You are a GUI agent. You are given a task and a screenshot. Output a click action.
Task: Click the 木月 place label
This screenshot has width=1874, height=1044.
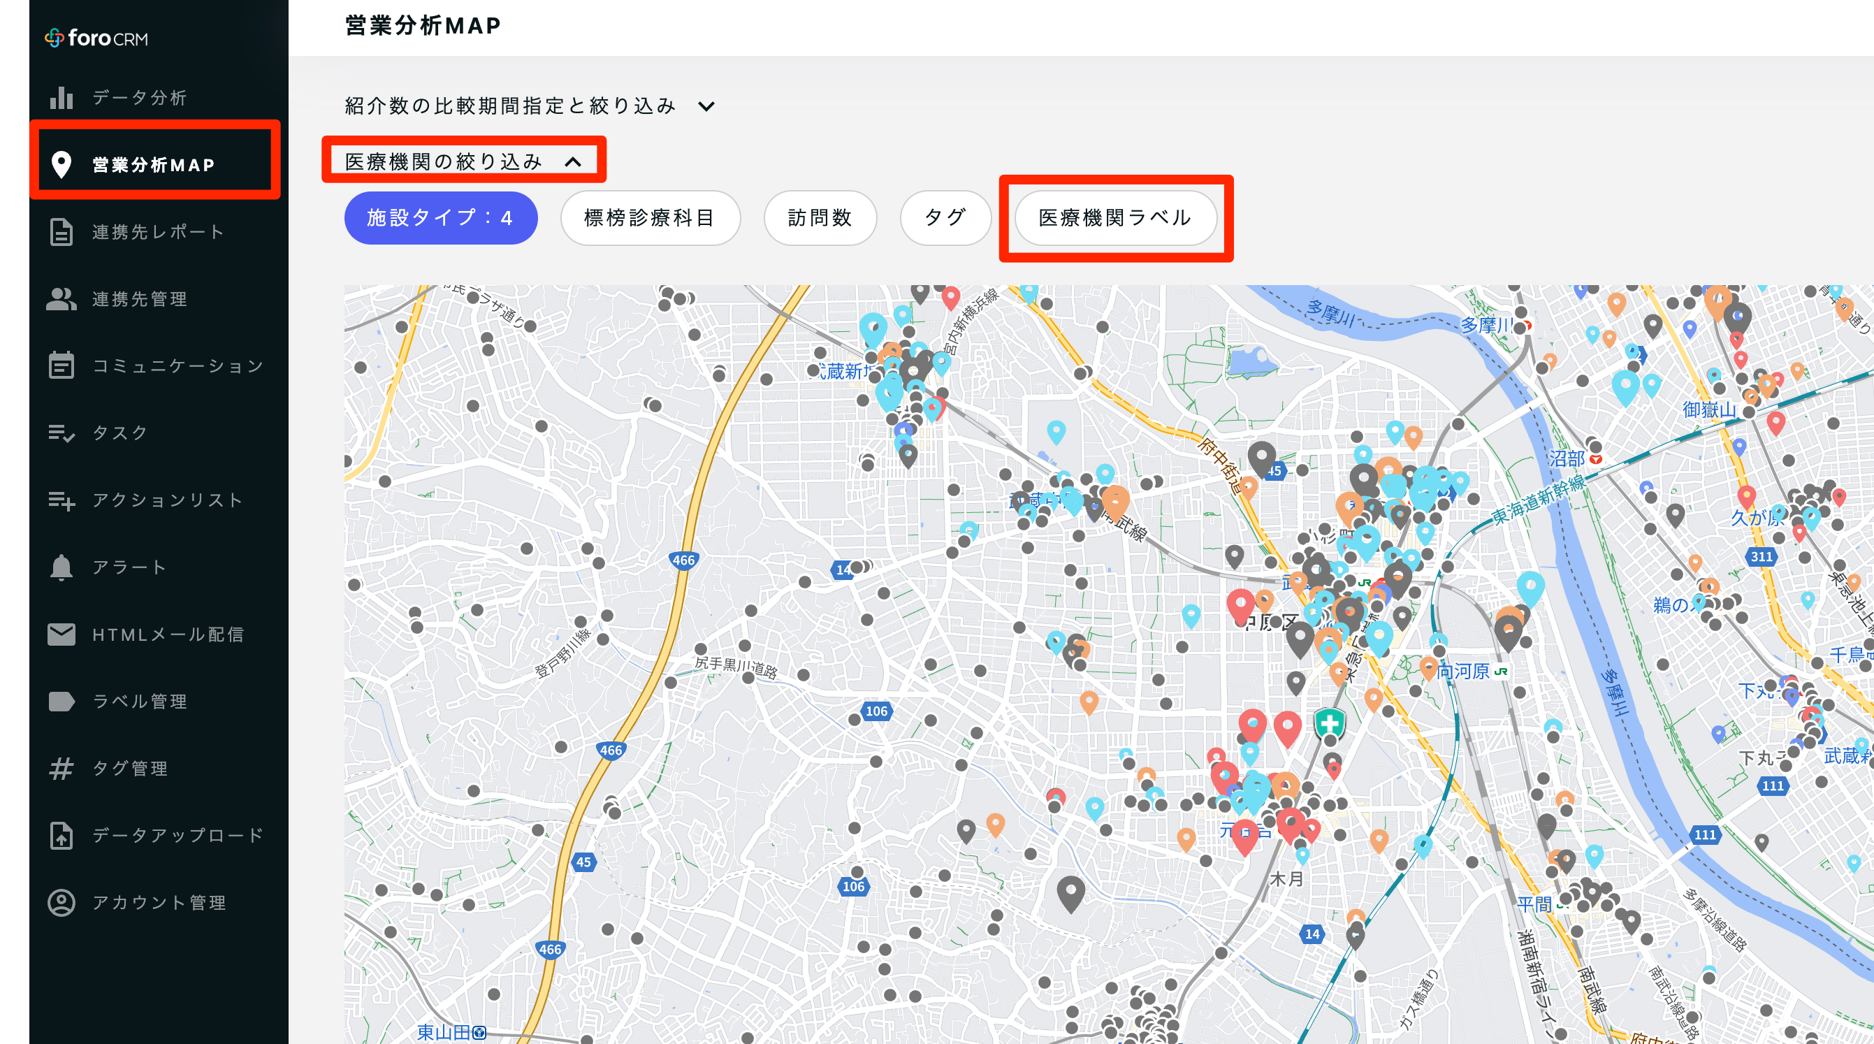point(1286,879)
